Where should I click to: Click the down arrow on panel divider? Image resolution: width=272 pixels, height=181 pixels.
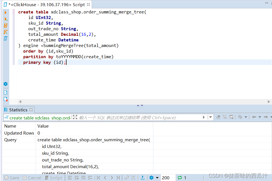(142, 105)
